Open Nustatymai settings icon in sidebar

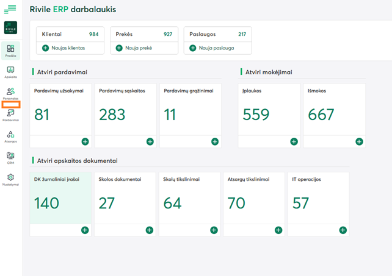tap(10, 179)
